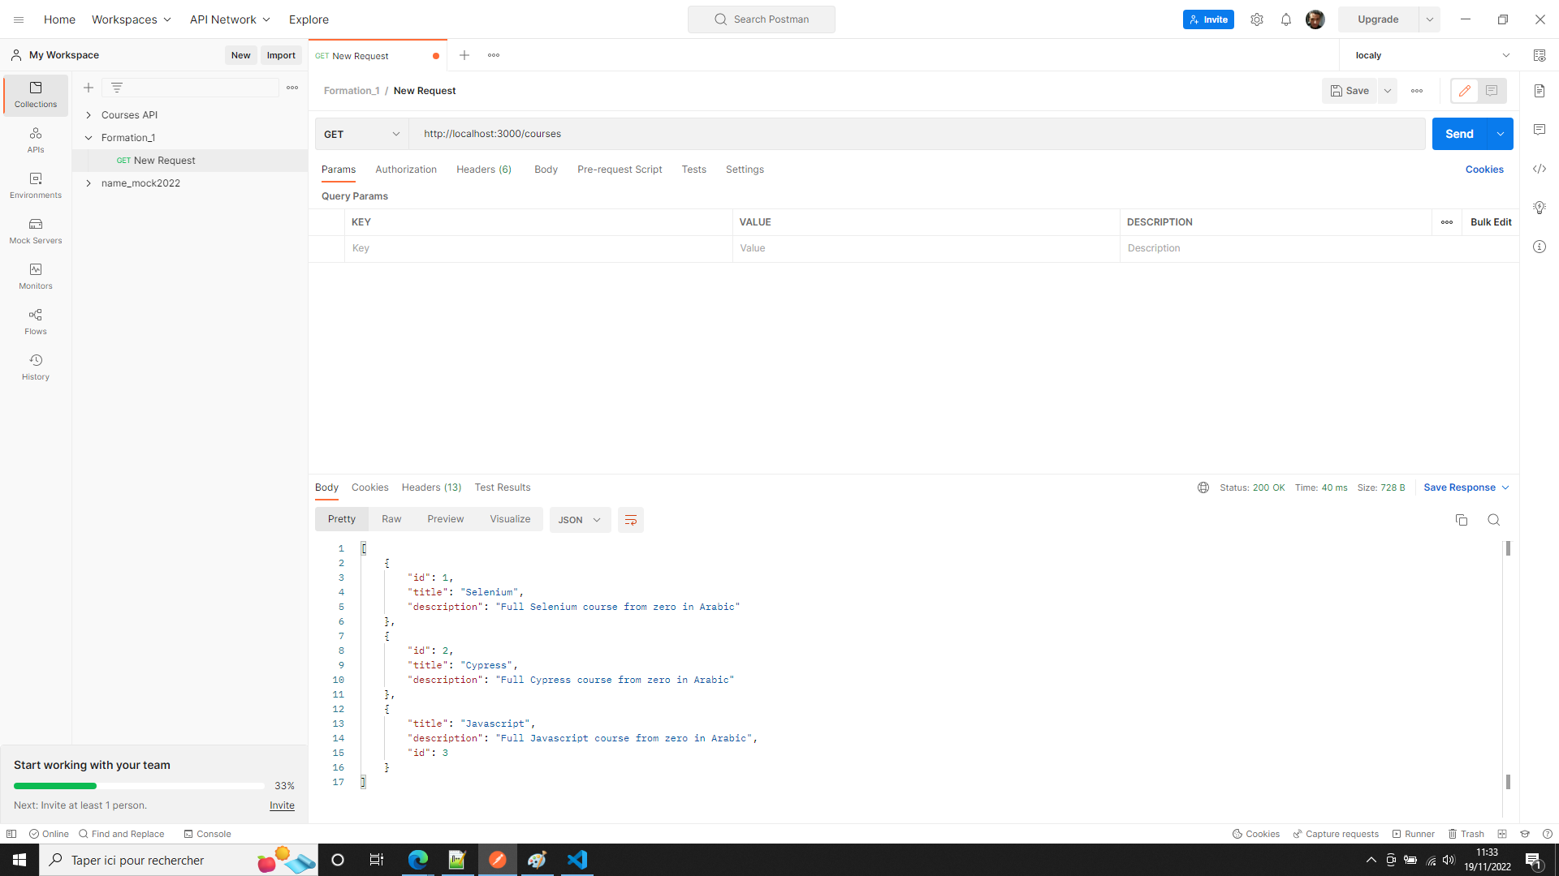Screen dimensions: 1559x876
Task: Open the Mock Servers panel
Action: point(35,230)
